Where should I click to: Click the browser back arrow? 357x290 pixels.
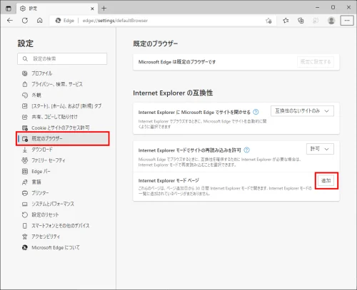pos(10,21)
